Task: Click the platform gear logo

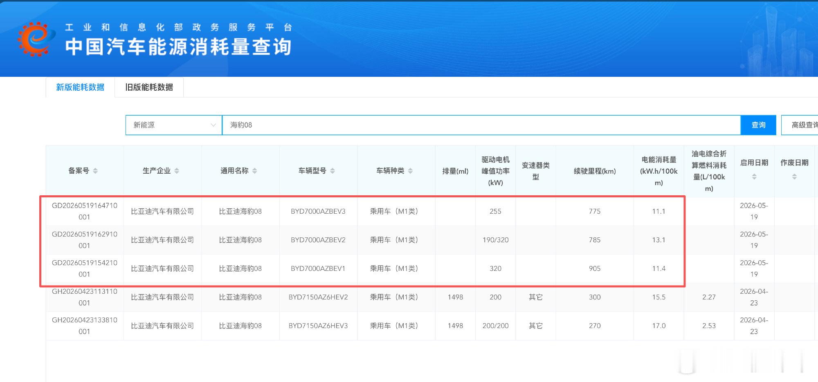Action: coord(36,39)
